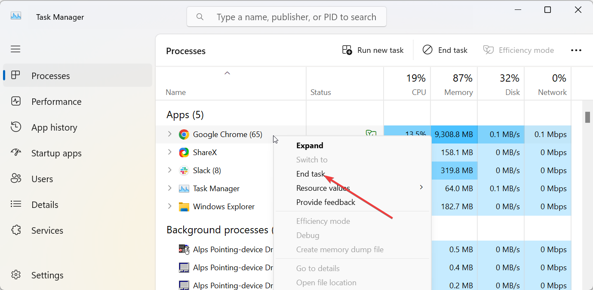The image size is (593, 290).
Task: Go to Startup apps page
Action: coord(56,153)
